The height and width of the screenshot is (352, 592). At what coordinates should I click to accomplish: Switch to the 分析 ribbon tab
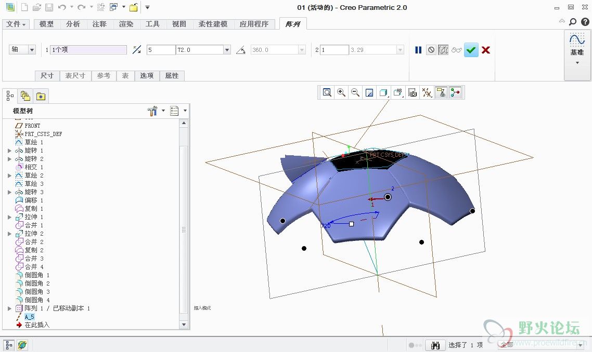tap(73, 24)
